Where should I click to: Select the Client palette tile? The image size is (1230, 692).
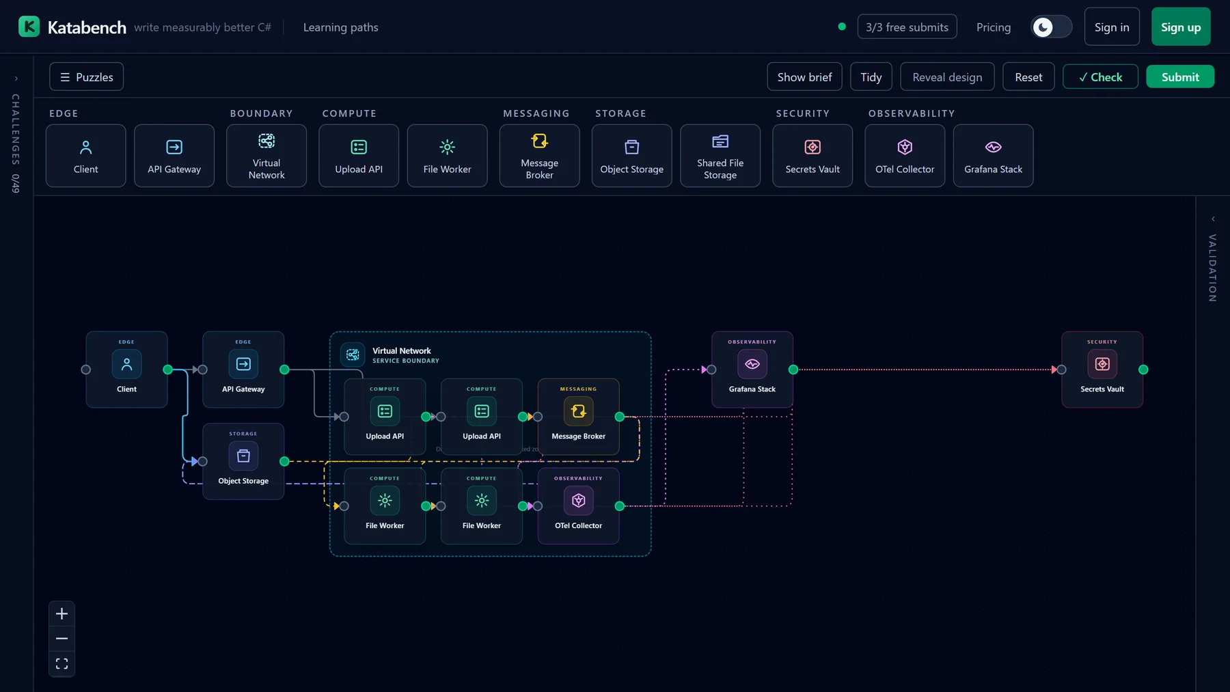click(86, 156)
